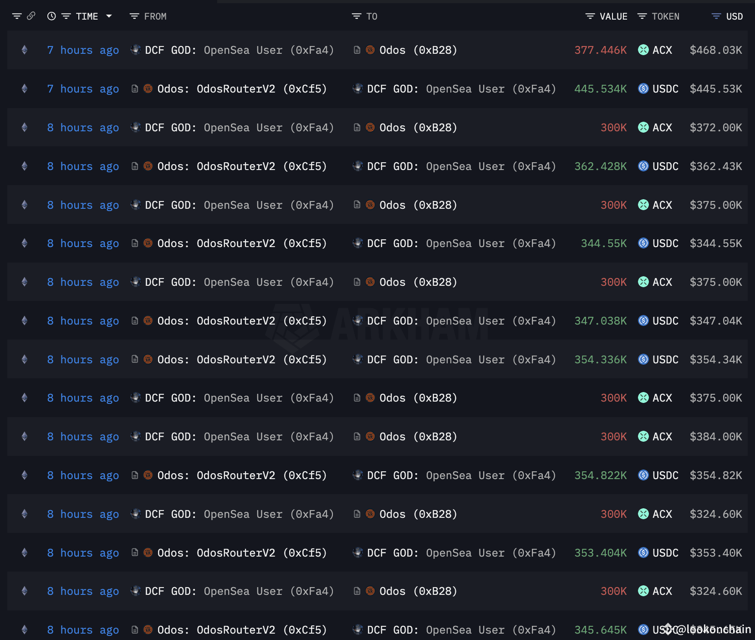The height and width of the screenshot is (640, 755).
Task: Click the copy icon beside Odos: OdosRouterV2 (0xCf5)
Action: point(135,89)
